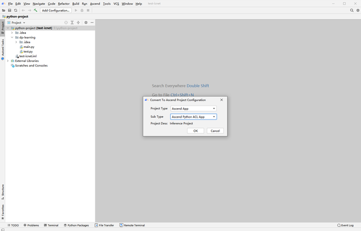Click the Back navigation arrow
The image size is (361, 231).
point(23,10)
